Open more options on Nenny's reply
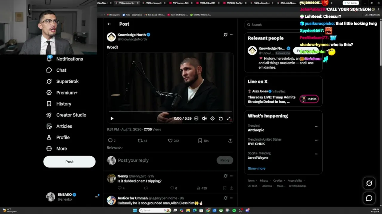The width and height of the screenshot is (382, 214). pos(232,176)
